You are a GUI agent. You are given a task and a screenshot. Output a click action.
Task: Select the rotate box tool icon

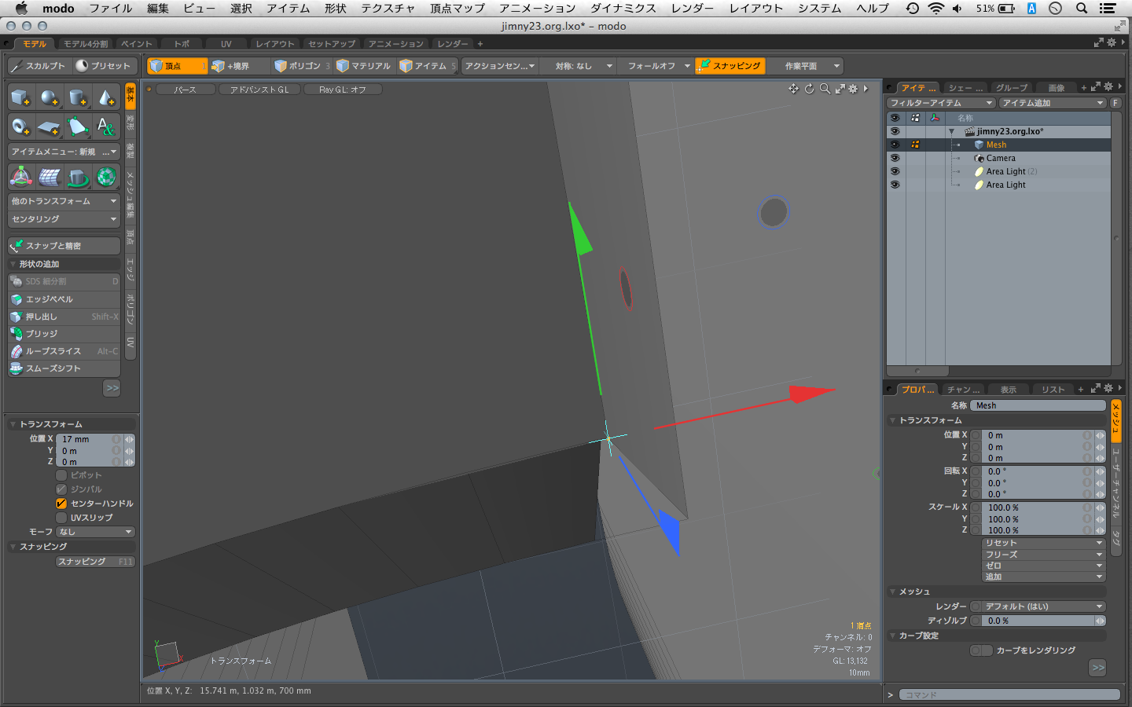pos(78,177)
